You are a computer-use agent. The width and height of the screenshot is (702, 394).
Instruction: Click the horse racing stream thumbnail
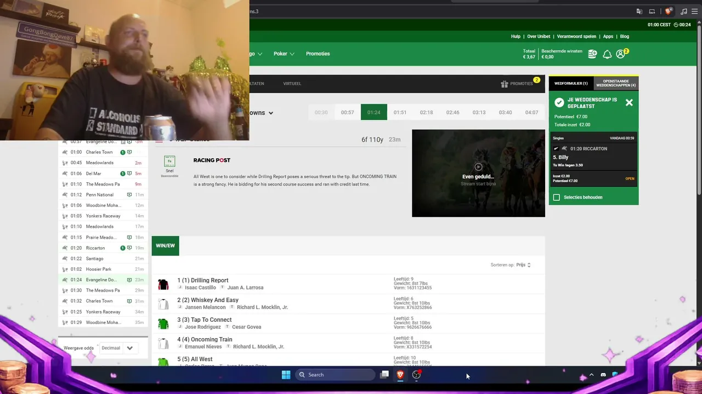click(478, 173)
